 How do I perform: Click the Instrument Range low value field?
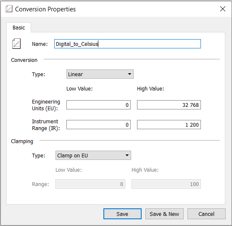tap(98, 125)
